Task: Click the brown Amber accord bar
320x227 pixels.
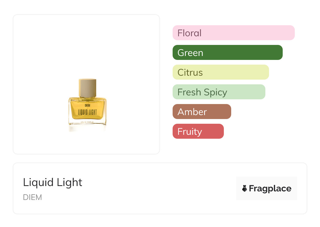Action: [202, 112]
